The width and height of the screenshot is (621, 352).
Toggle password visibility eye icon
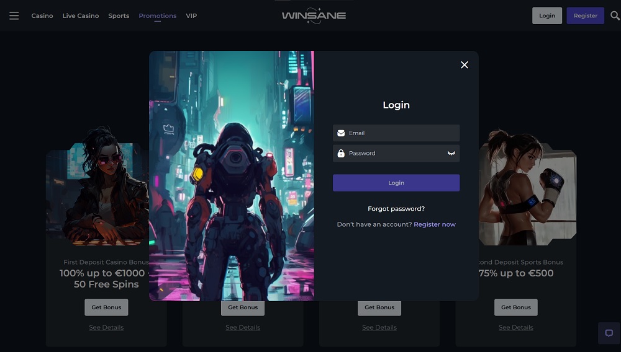tap(451, 153)
